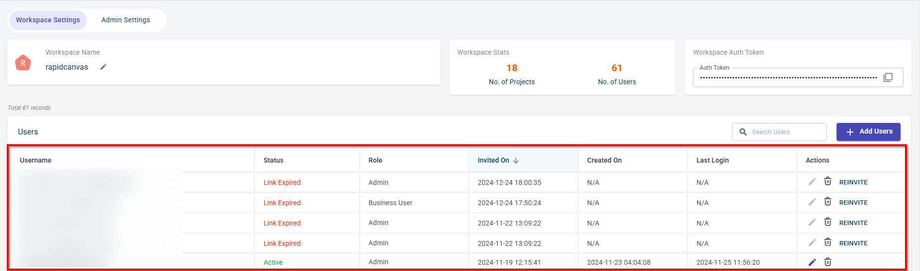
Task: Sort by the Status column header
Action: coord(273,160)
